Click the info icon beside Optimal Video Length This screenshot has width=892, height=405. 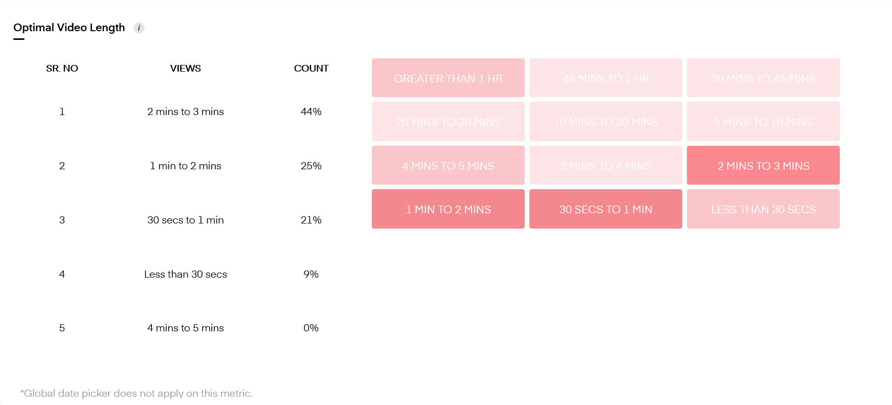pos(139,28)
